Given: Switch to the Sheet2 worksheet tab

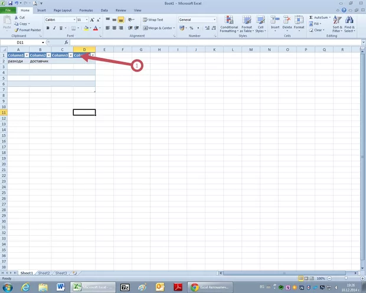Looking at the screenshot, I should 44,273.
